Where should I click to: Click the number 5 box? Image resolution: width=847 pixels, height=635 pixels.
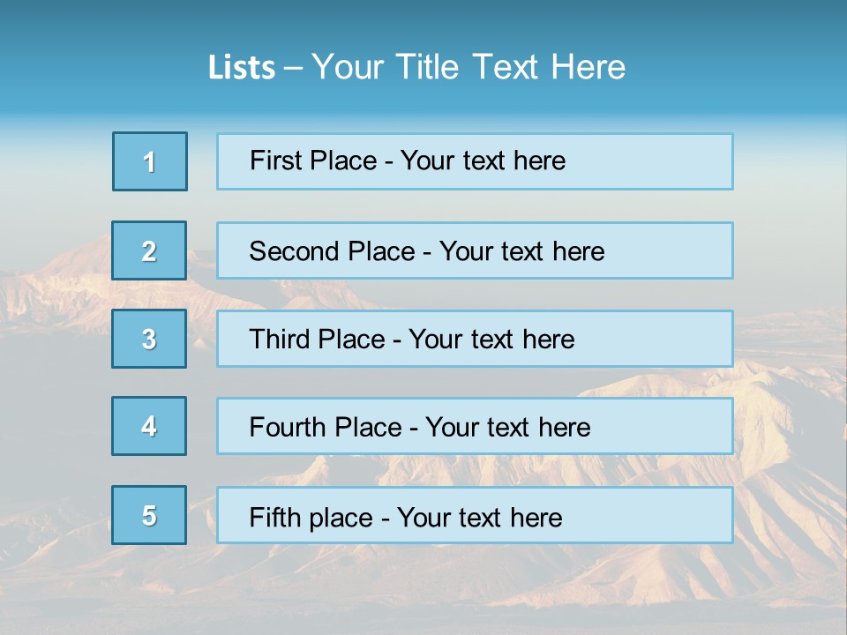[x=149, y=515]
